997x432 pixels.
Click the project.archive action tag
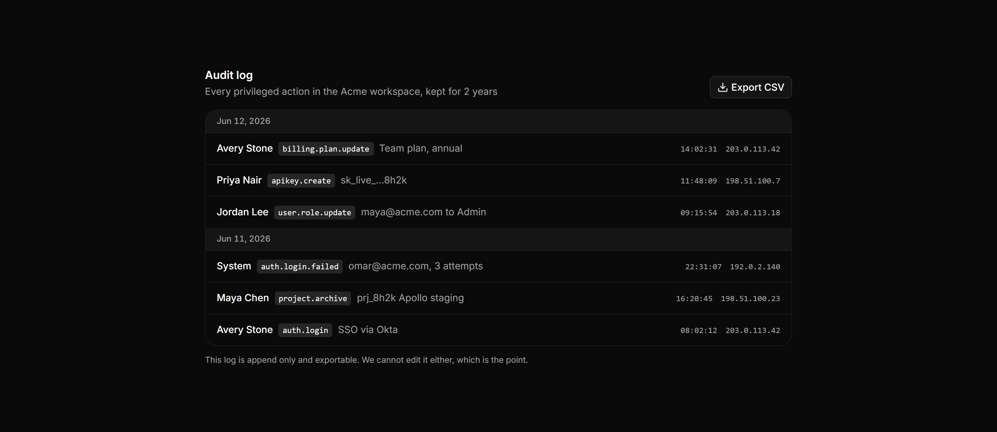pyautogui.click(x=313, y=298)
